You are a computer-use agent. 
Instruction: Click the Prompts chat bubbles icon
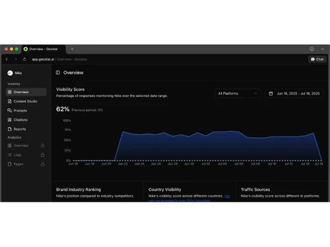pos(9,111)
